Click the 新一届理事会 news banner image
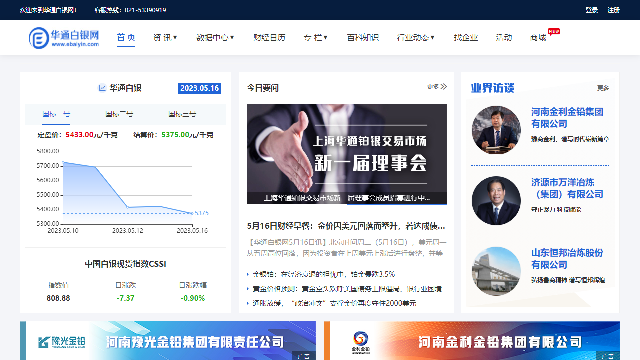640x360 pixels. click(347, 154)
